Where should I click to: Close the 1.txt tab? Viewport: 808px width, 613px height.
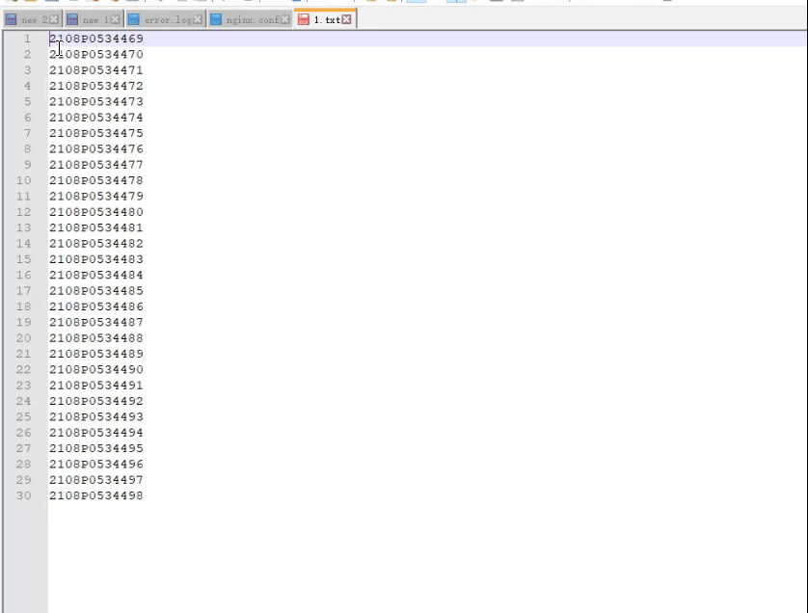[x=347, y=19]
